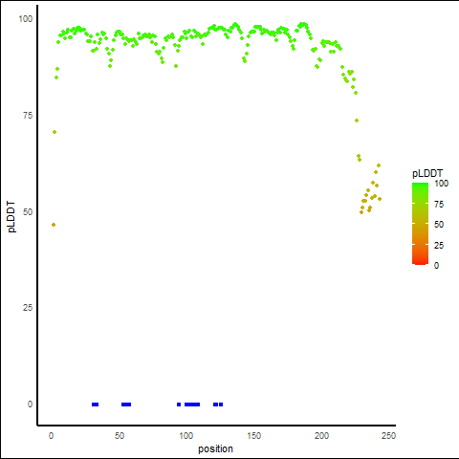Click the legend label 75
459x459 pixels.
439,205
